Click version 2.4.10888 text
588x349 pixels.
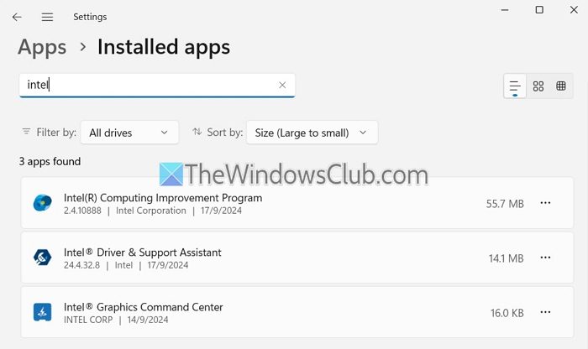pyautogui.click(x=82, y=211)
